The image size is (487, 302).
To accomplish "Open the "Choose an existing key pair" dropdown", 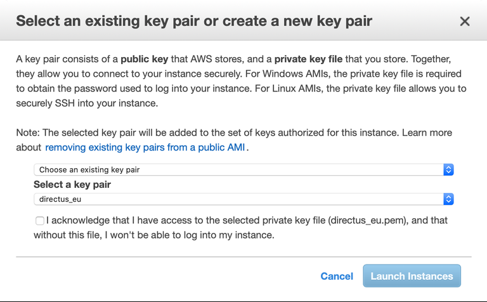I will tap(241, 170).
